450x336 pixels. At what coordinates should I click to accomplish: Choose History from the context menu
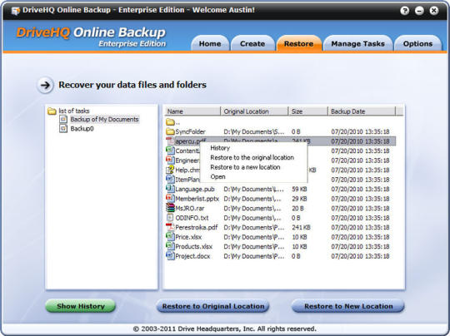point(220,148)
